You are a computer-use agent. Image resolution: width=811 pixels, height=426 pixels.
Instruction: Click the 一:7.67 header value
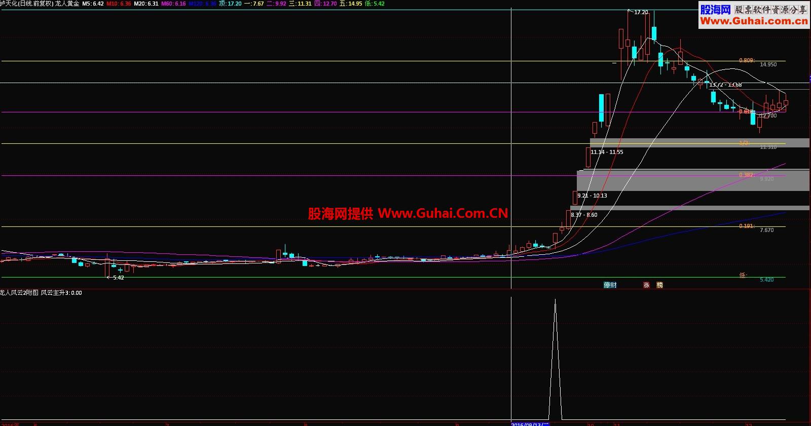pyautogui.click(x=254, y=4)
